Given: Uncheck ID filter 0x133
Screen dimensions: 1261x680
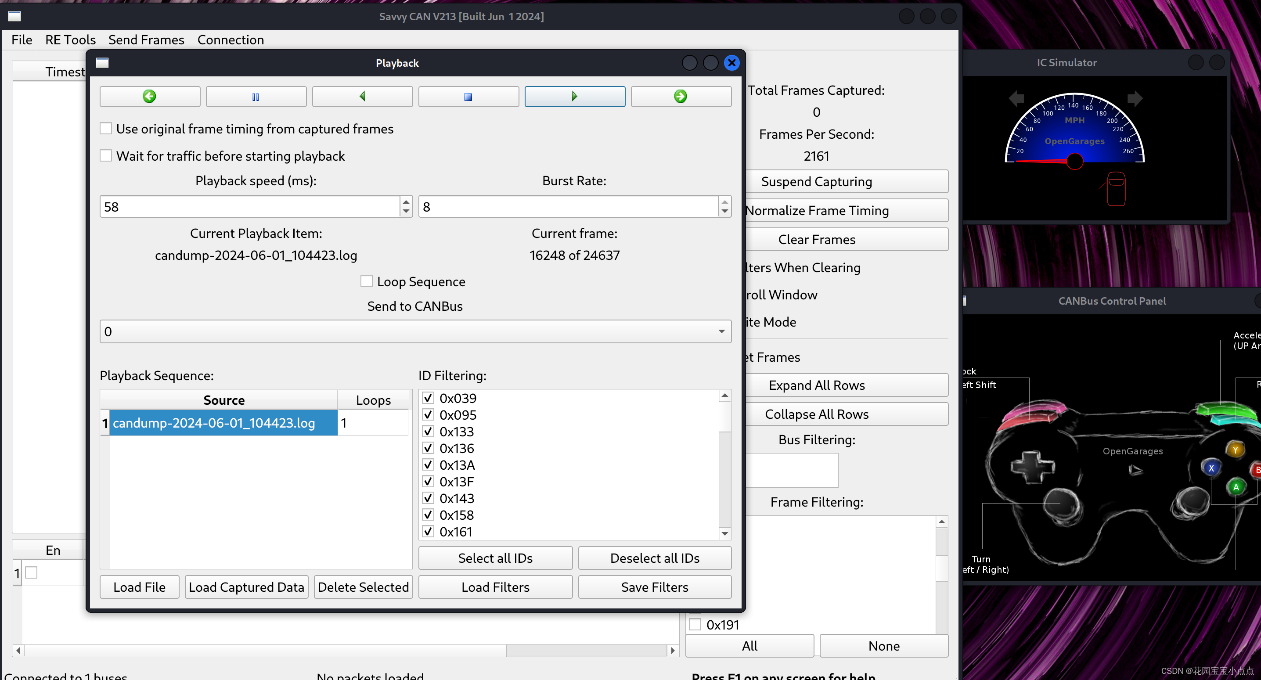Looking at the screenshot, I should [x=429, y=431].
